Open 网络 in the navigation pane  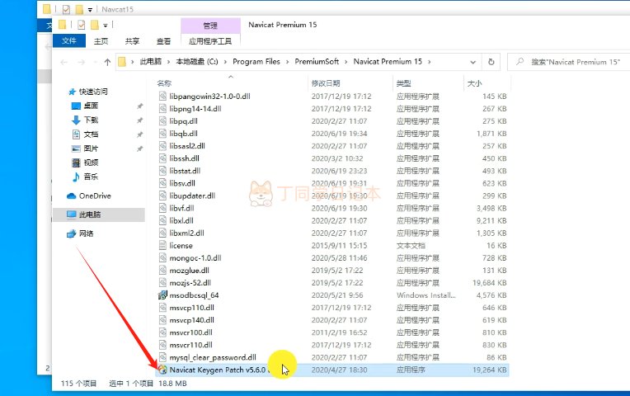(x=86, y=233)
